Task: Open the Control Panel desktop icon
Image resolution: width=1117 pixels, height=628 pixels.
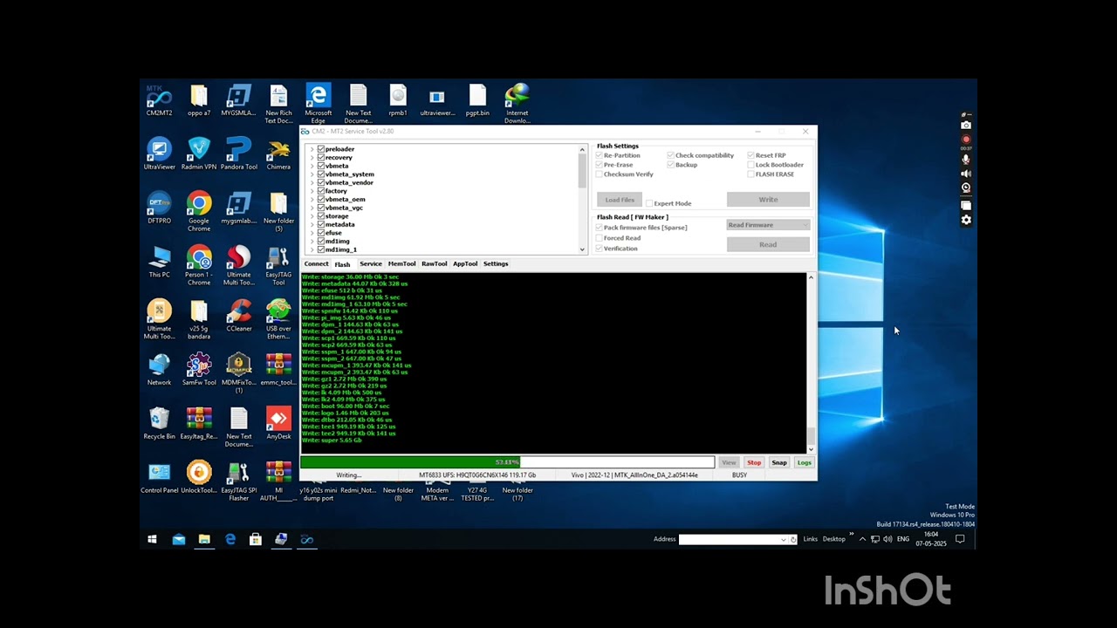Action: pos(159,478)
